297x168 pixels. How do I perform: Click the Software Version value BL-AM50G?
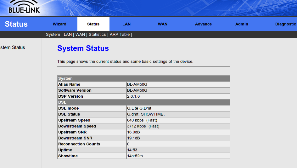pyautogui.click(x=137, y=90)
